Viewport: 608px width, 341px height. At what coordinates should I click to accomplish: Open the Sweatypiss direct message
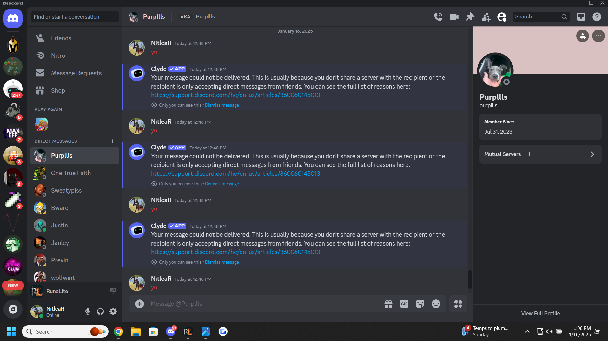(x=75, y=190)
